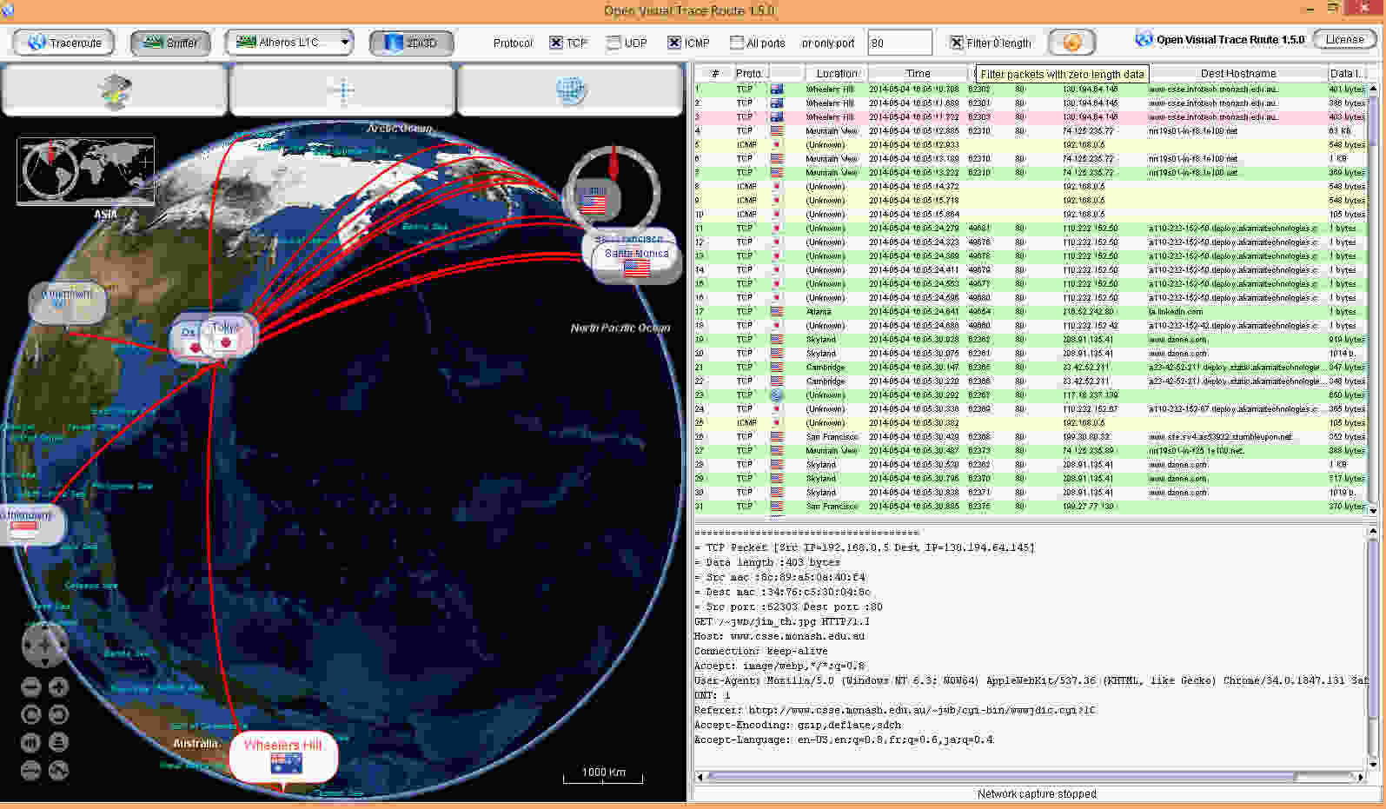Toggle the ICMP protocol checkbox

674,43
